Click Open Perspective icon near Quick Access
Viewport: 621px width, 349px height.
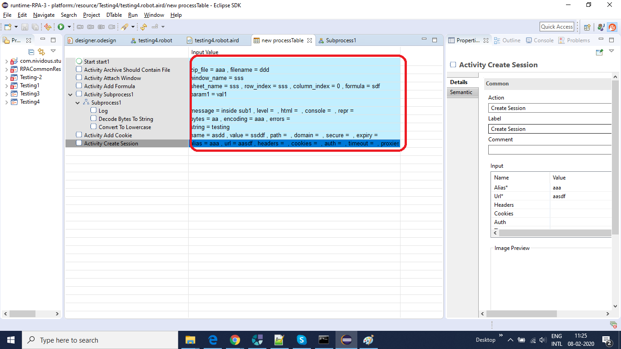tap(587, 27)
